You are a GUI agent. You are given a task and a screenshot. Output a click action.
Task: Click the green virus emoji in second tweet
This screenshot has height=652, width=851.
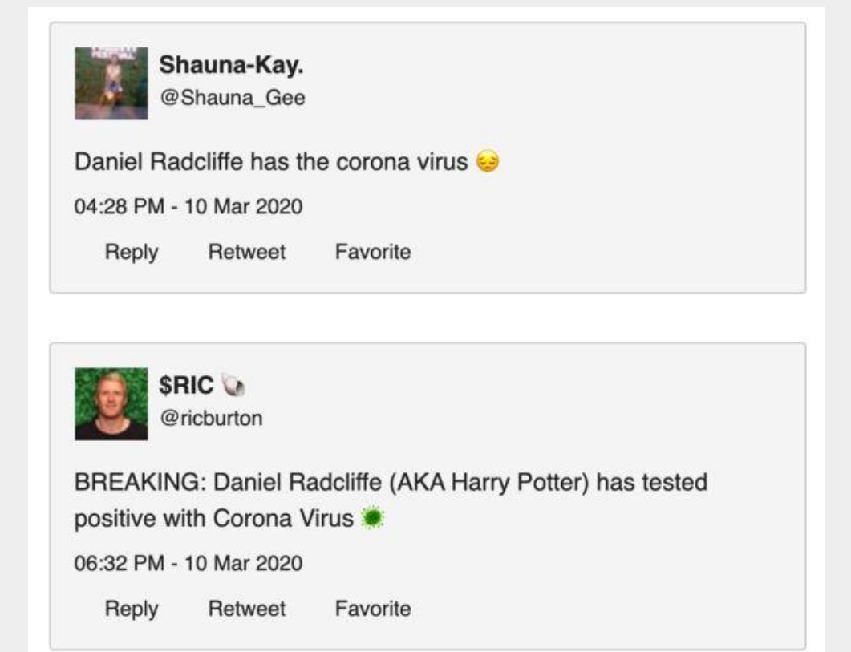[x=372, y=518]
